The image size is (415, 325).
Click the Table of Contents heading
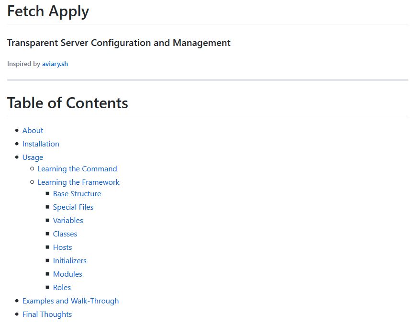pos(67,102)
